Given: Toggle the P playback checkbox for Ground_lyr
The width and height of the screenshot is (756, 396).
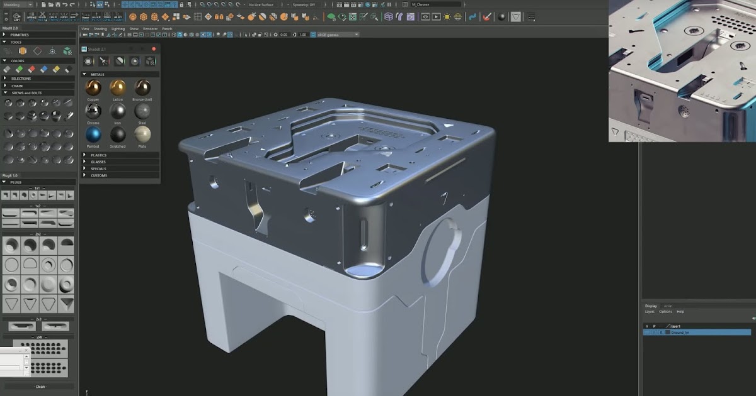Looking at the screenshot, I should (654, 332).
